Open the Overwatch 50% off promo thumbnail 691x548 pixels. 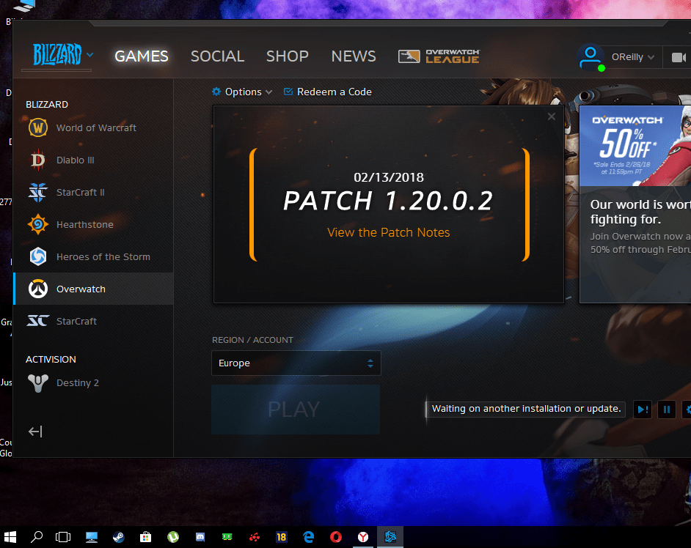[x=635, y=146]
